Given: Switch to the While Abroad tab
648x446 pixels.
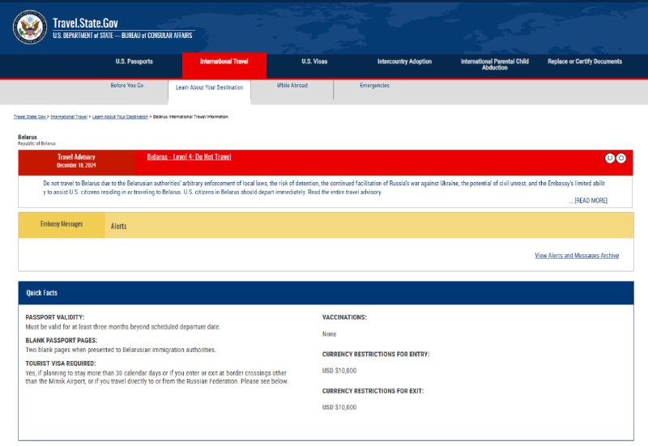Looking at the screenshot, I should (x=292, y=86).
